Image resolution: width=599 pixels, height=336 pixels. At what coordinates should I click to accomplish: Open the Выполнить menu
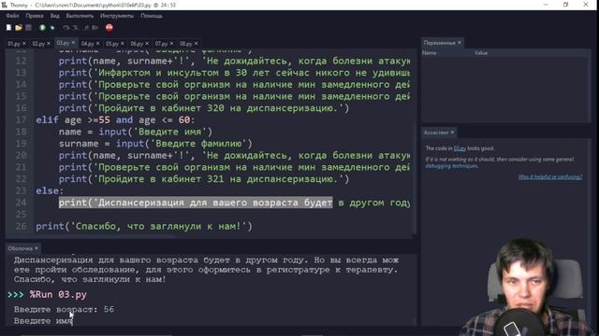click(80, 16)
